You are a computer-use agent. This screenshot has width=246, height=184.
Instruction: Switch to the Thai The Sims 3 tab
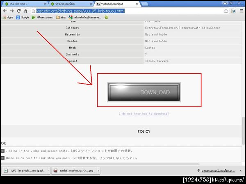coord(23,4)
